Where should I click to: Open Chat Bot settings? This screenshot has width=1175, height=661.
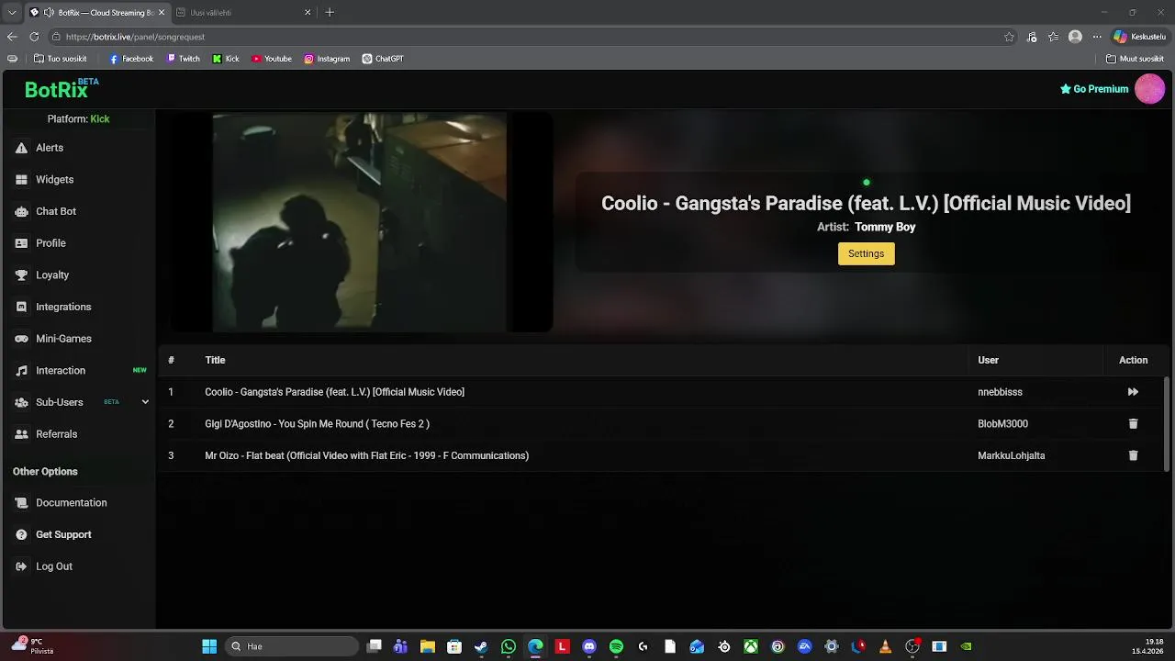click(x=55, y=211)
